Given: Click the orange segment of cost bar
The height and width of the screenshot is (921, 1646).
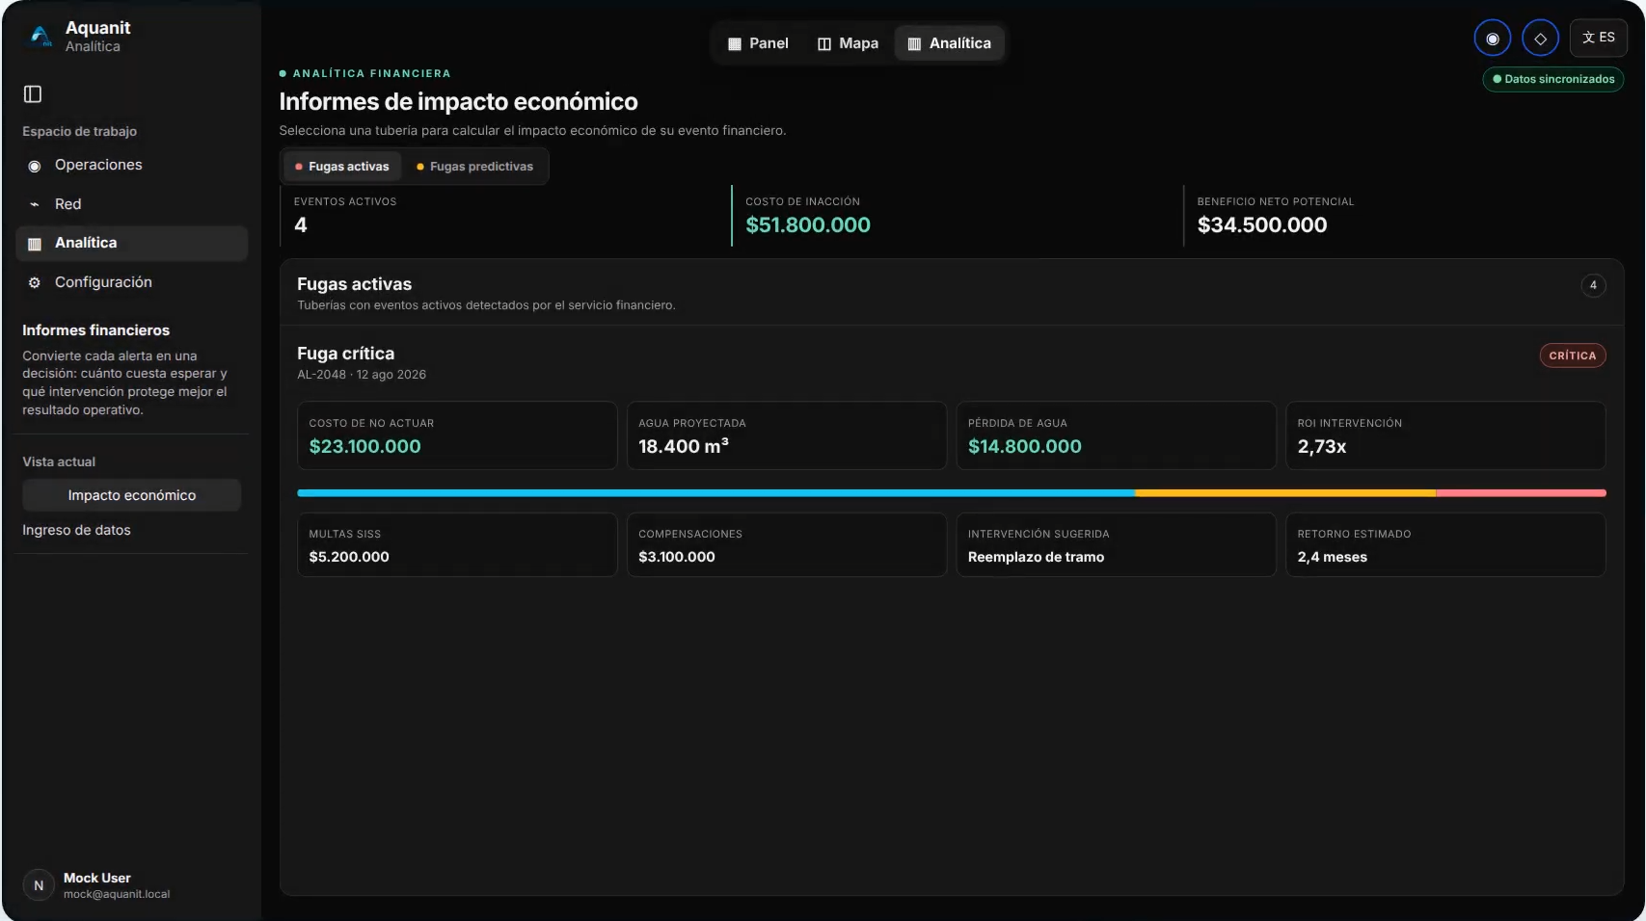Looking at the screenshot, I should point(1285,493).
